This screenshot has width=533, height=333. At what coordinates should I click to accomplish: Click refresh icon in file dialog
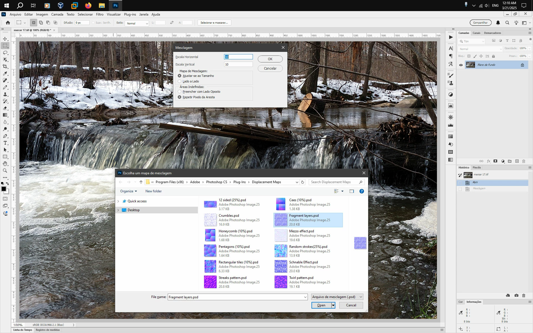coord(303,182)
